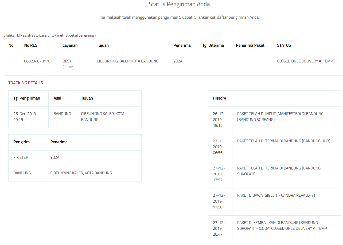
Task: Click the PAKET DIBAWA SIGESIT entry
Action: (276, 195)
